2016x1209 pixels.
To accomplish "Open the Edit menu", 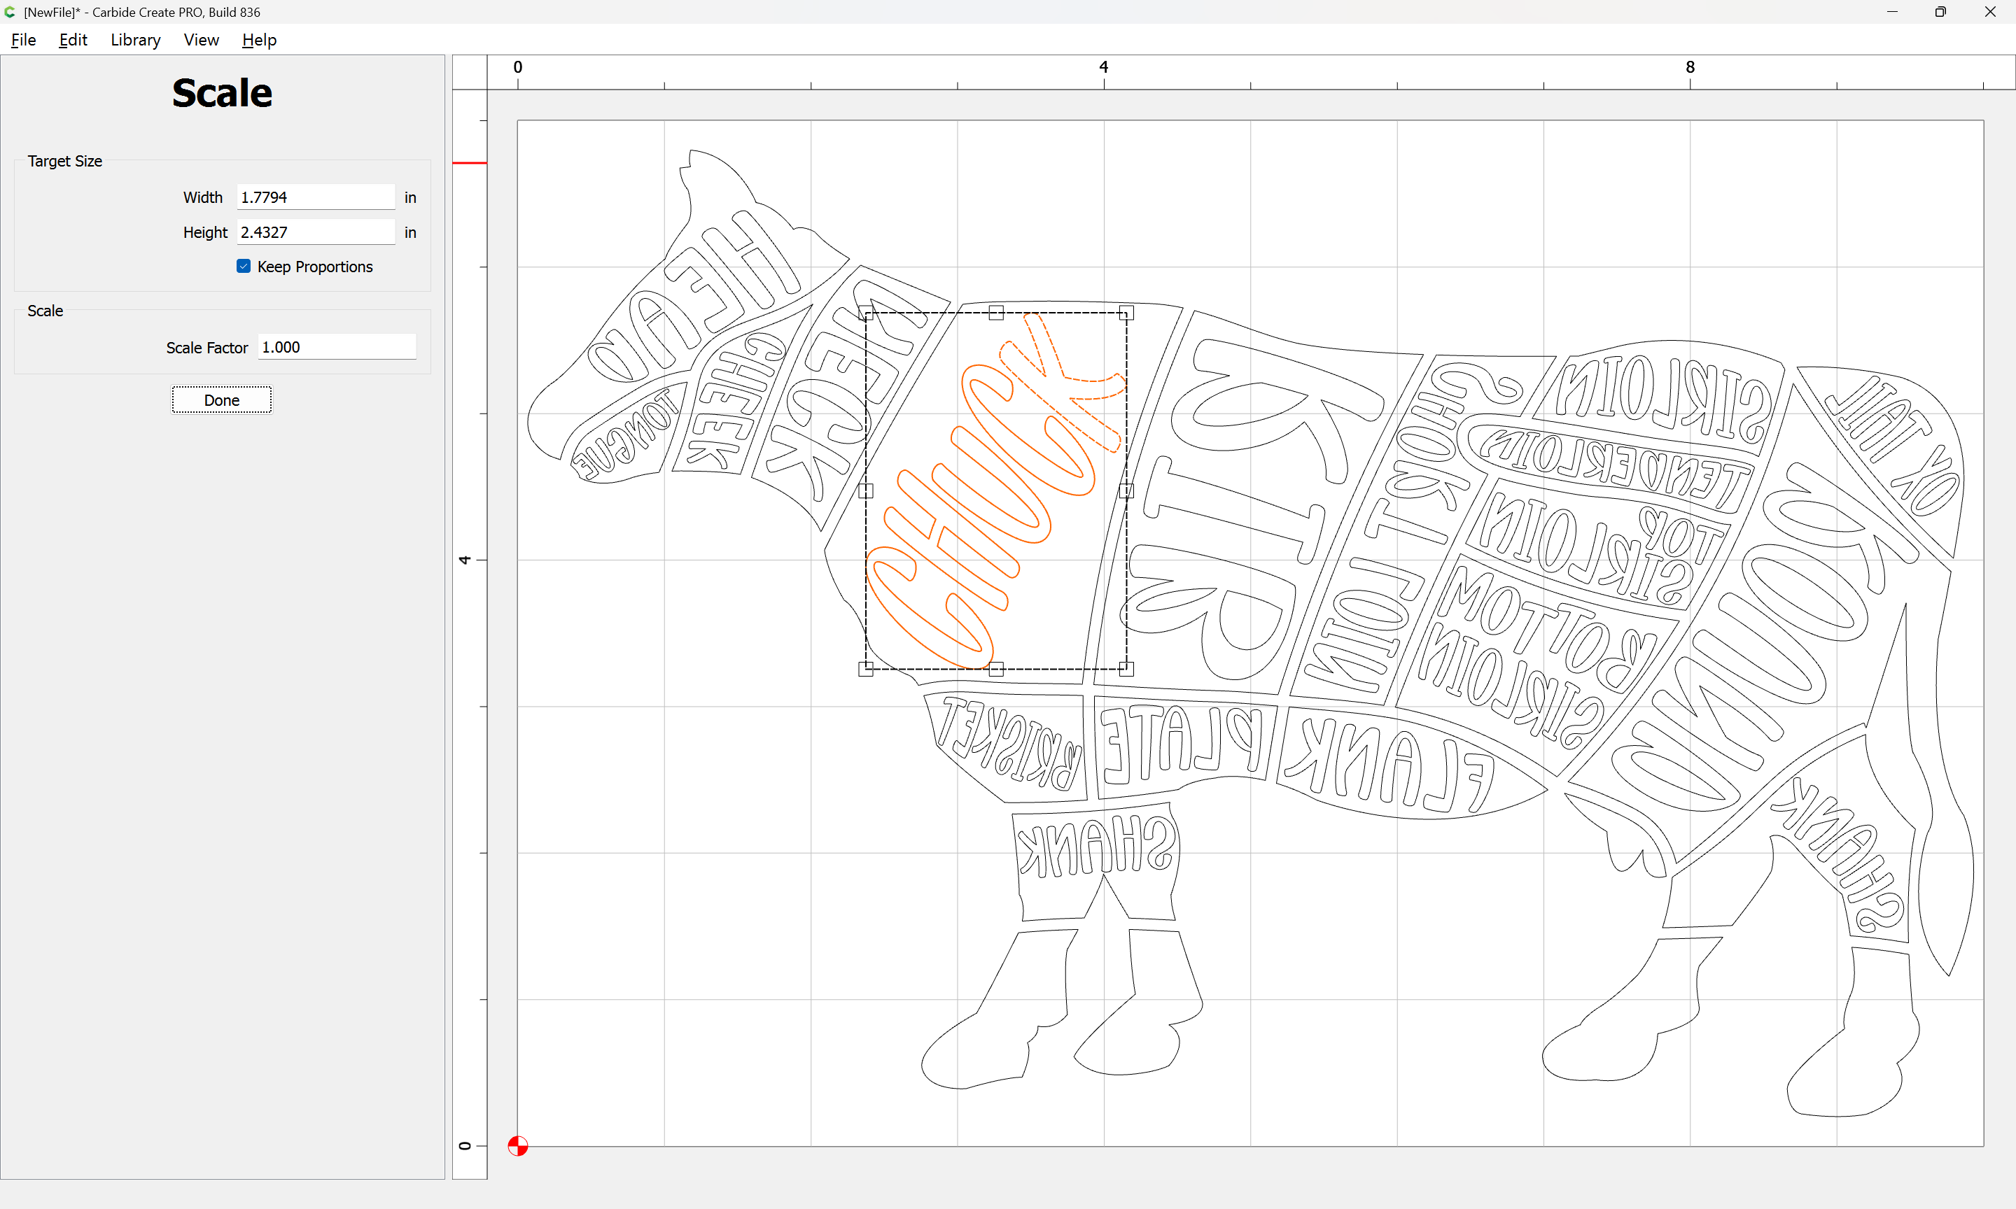I will click(x=73, y=40).
